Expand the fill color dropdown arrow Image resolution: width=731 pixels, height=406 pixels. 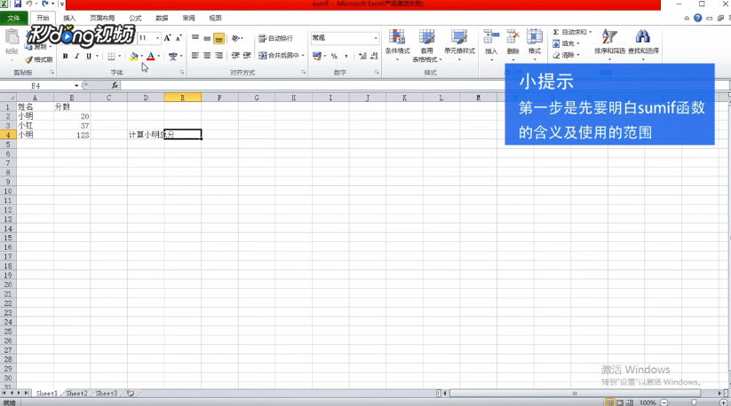point(142,56)
